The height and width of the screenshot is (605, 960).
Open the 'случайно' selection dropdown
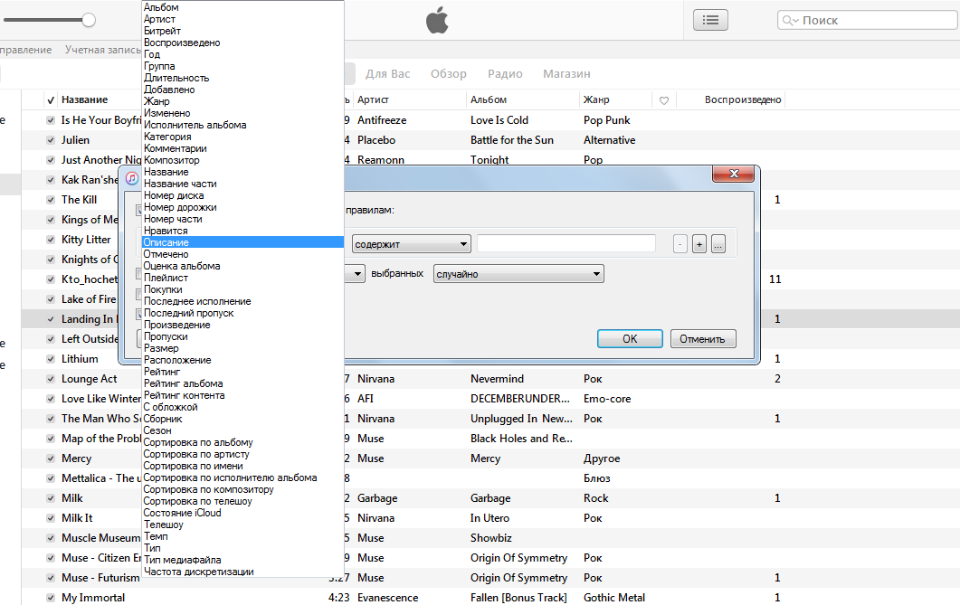coord(518,274)
